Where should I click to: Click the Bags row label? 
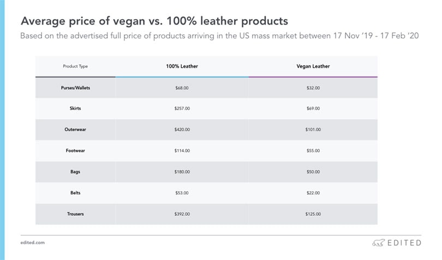[x=75, y=172]
